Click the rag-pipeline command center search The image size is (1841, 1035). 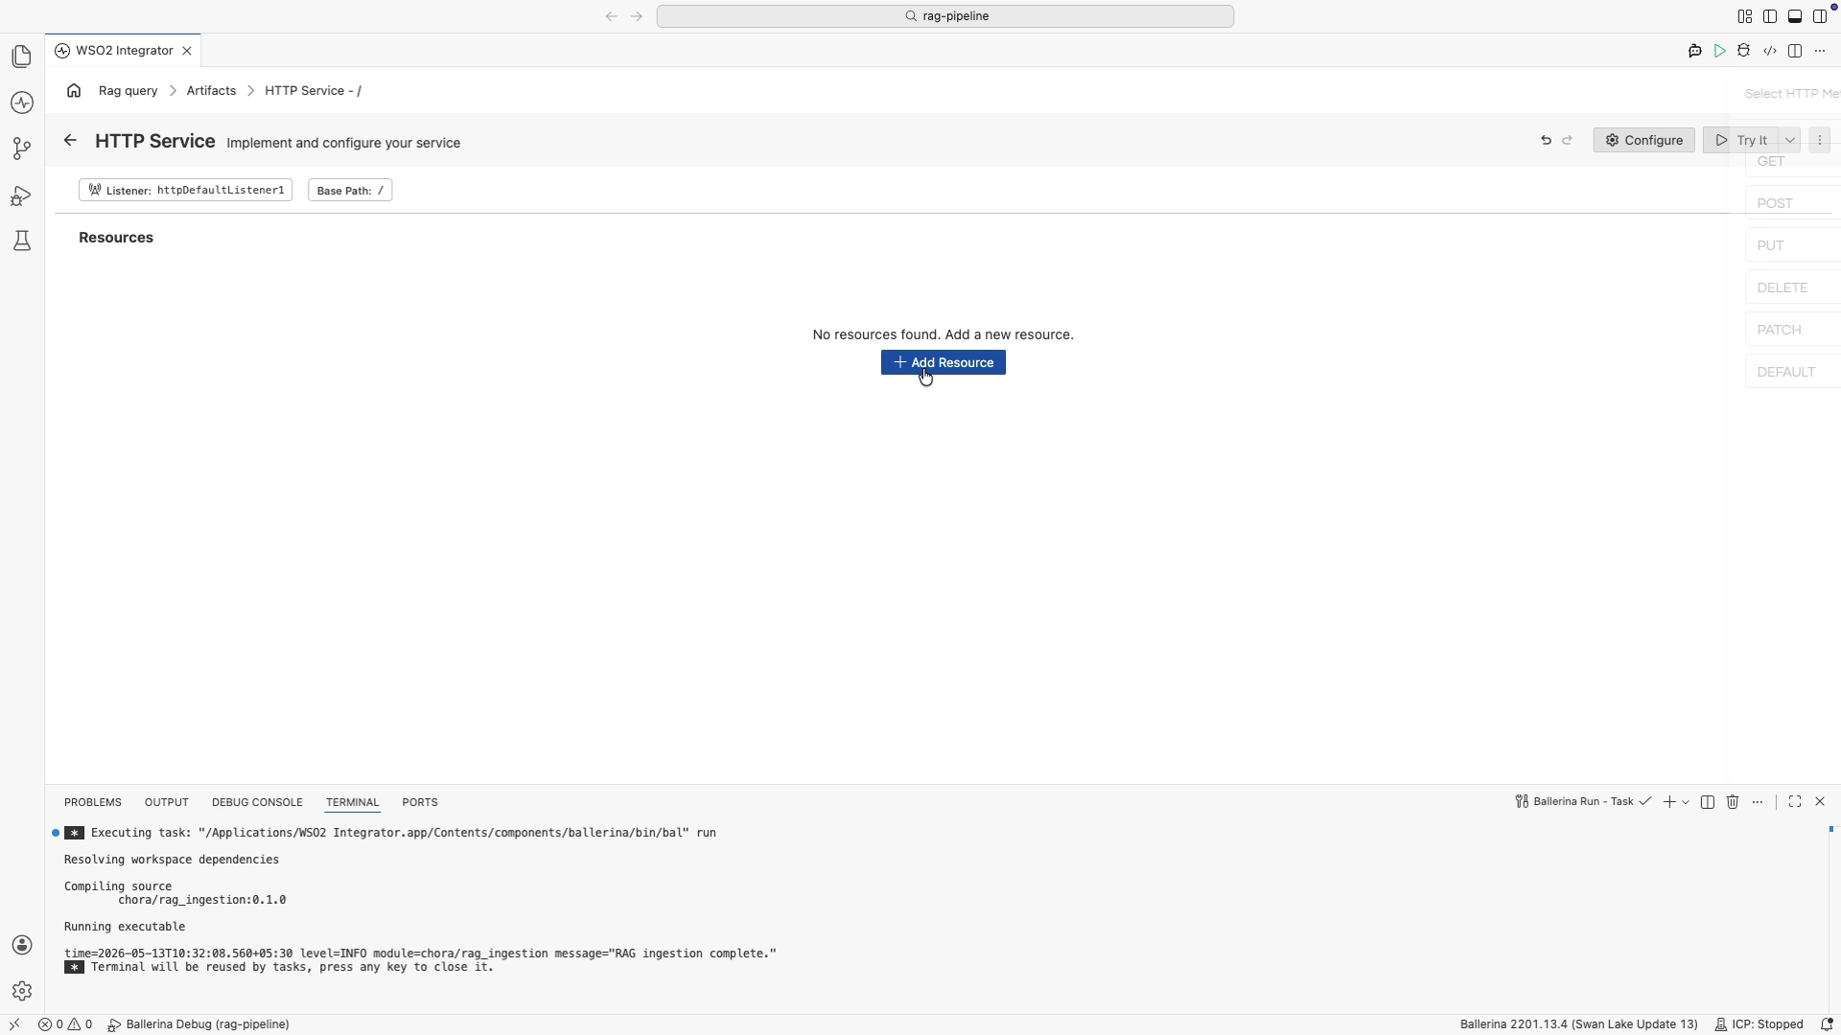point(944,16)
